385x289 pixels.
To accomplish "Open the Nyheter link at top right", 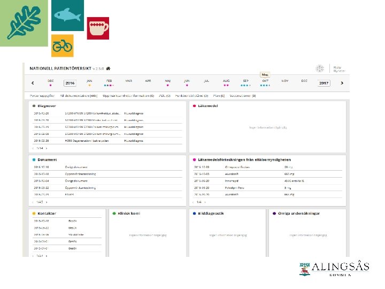I will [x=339, y=71].
